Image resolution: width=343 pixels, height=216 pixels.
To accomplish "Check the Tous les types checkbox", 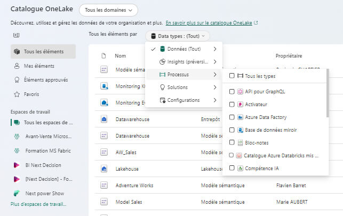I will pyautogui.click(x=232, y=76).
